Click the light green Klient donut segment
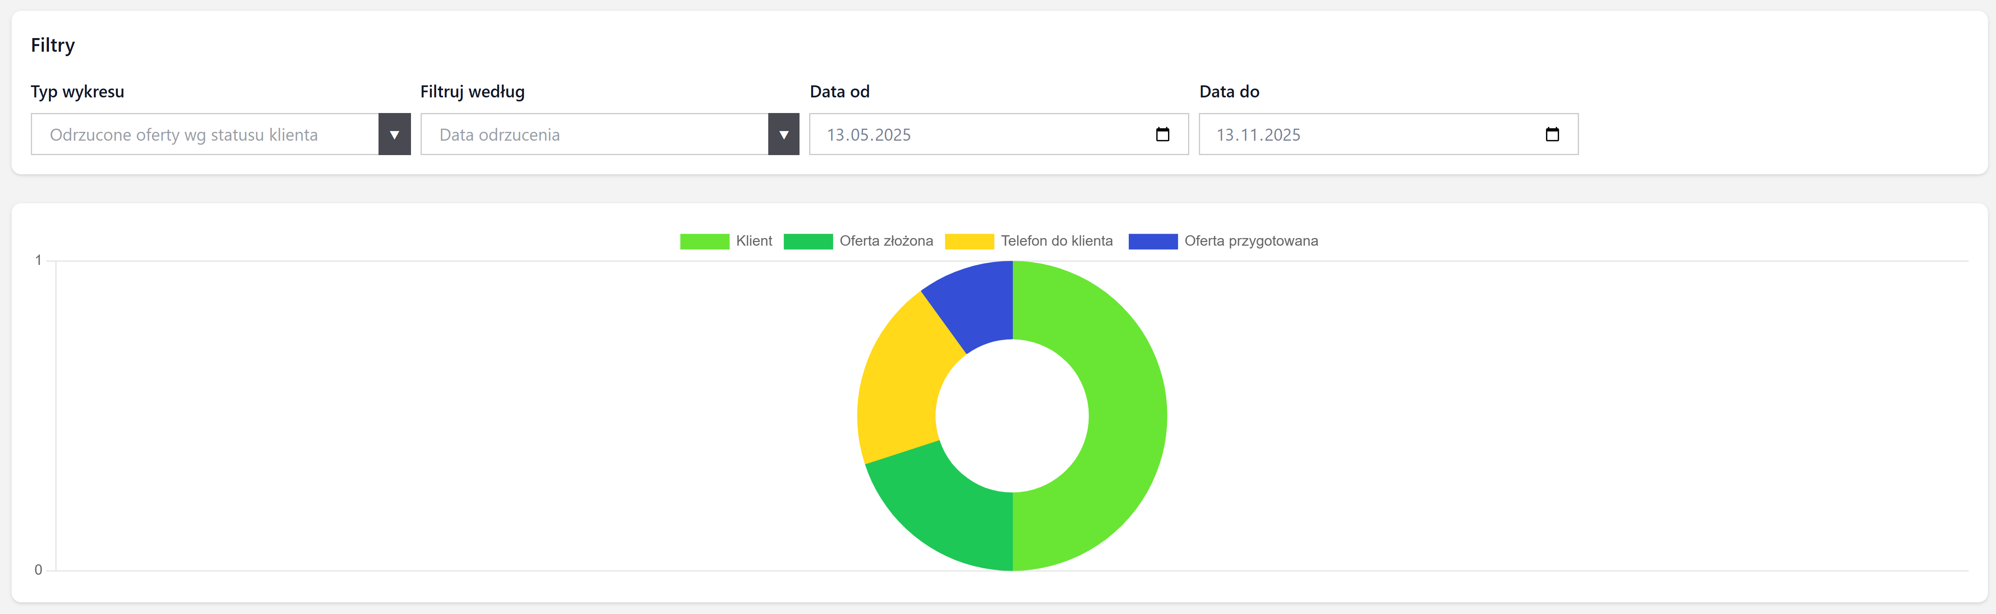The width and height of the screenshot is (1996, 614). pyautogui.click(x=1128, y=416)
